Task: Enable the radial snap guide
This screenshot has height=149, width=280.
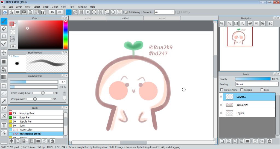Action: click(94, 12)
